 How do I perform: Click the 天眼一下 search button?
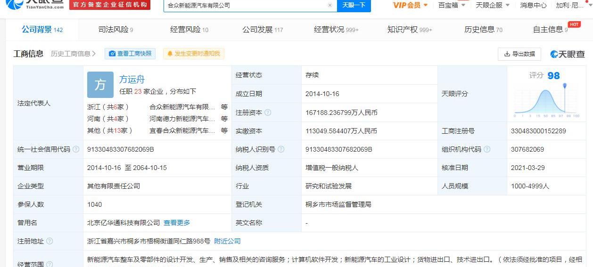point(354,5)
